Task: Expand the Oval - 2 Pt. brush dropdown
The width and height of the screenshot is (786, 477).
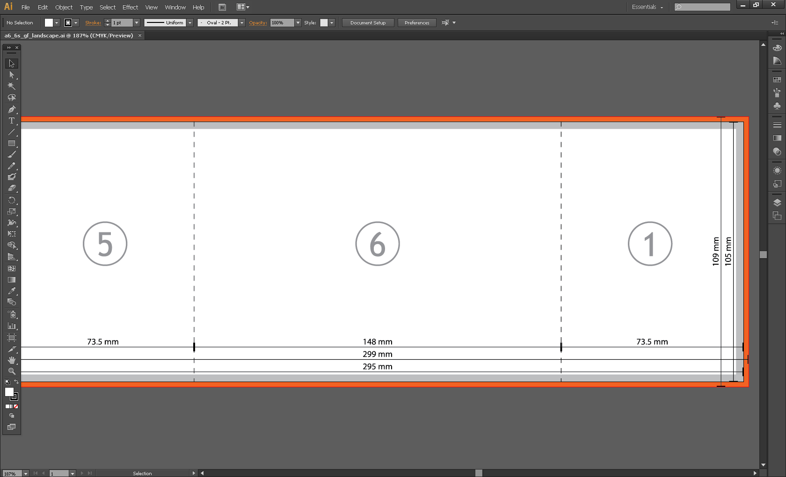Action: [x=242, y=23]
